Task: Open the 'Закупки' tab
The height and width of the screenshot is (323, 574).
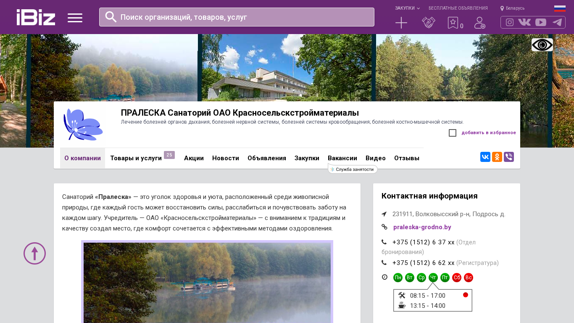Action: 307,158
